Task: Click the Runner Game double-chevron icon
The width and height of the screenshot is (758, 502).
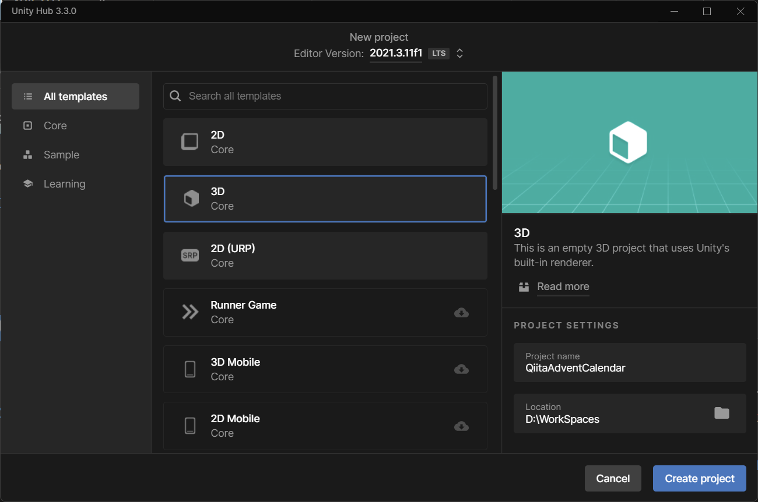Action: (190, 312)
